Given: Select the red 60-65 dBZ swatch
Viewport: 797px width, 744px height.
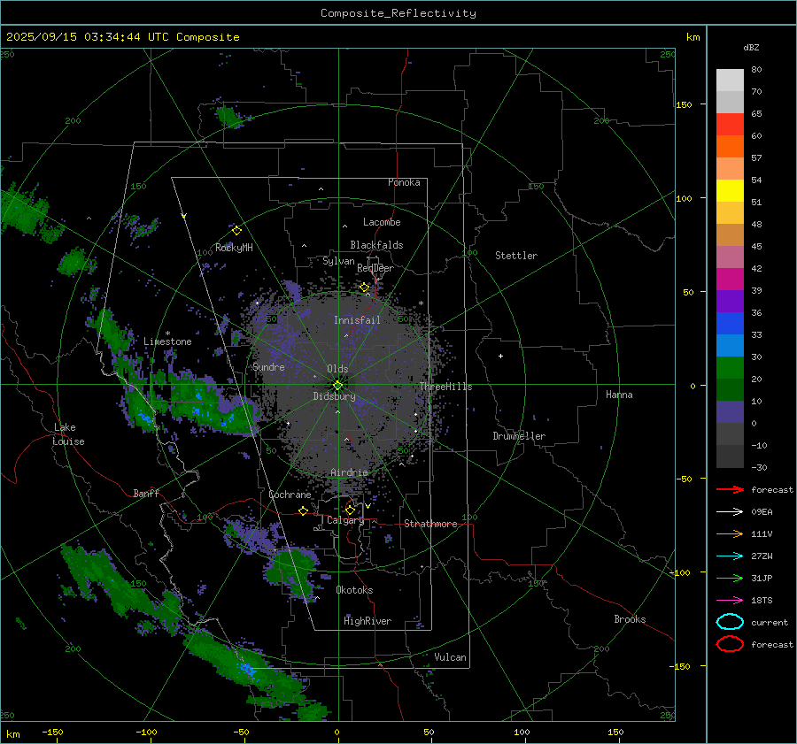Looking at the screenshot, I should click(730, 125).
